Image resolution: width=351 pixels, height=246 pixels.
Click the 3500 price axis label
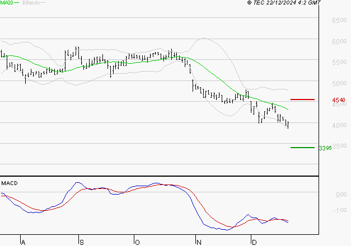[340, 146]
